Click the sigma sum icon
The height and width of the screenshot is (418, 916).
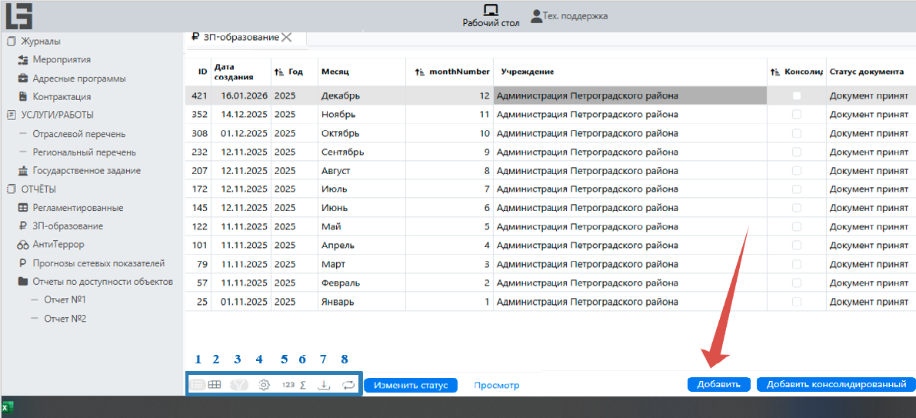(x=303, y=385)
